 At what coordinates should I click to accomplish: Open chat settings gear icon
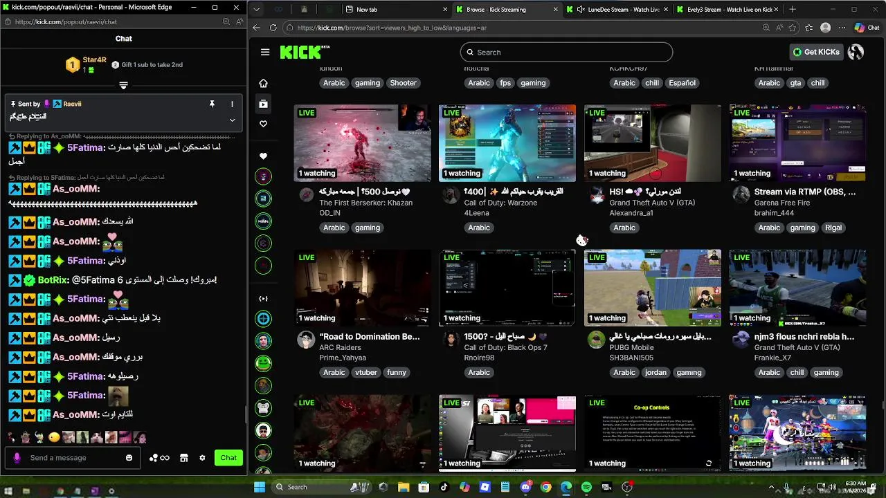[202, 458]
